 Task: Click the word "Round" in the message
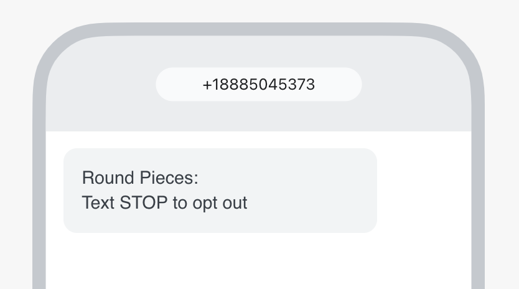point(100,178)
